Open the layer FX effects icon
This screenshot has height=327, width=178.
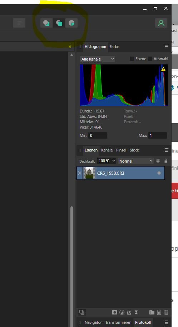point(129,312)
